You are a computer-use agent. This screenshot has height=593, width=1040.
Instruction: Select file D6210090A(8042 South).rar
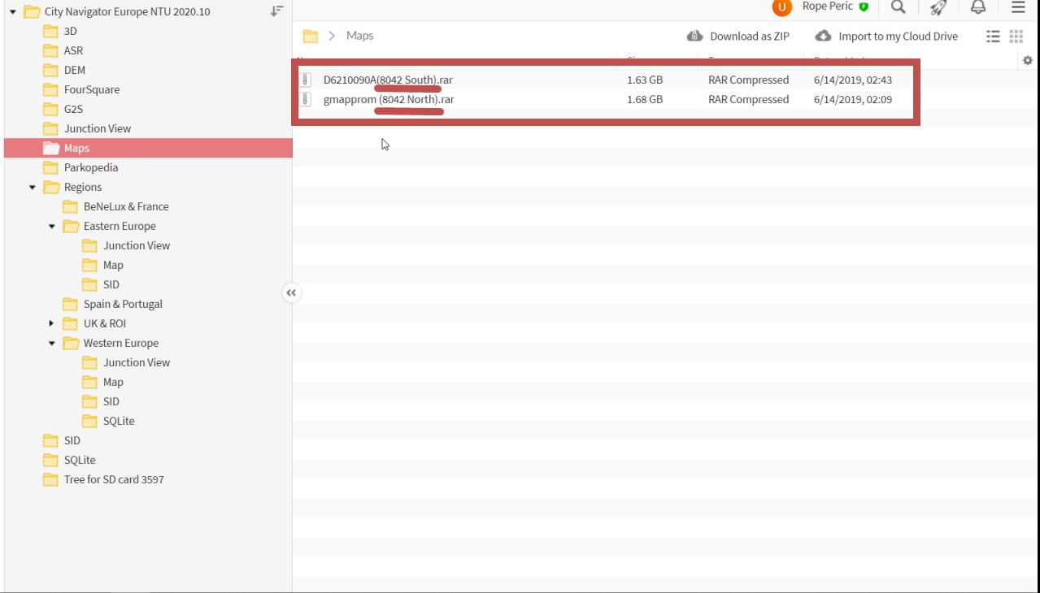point(388,80)
